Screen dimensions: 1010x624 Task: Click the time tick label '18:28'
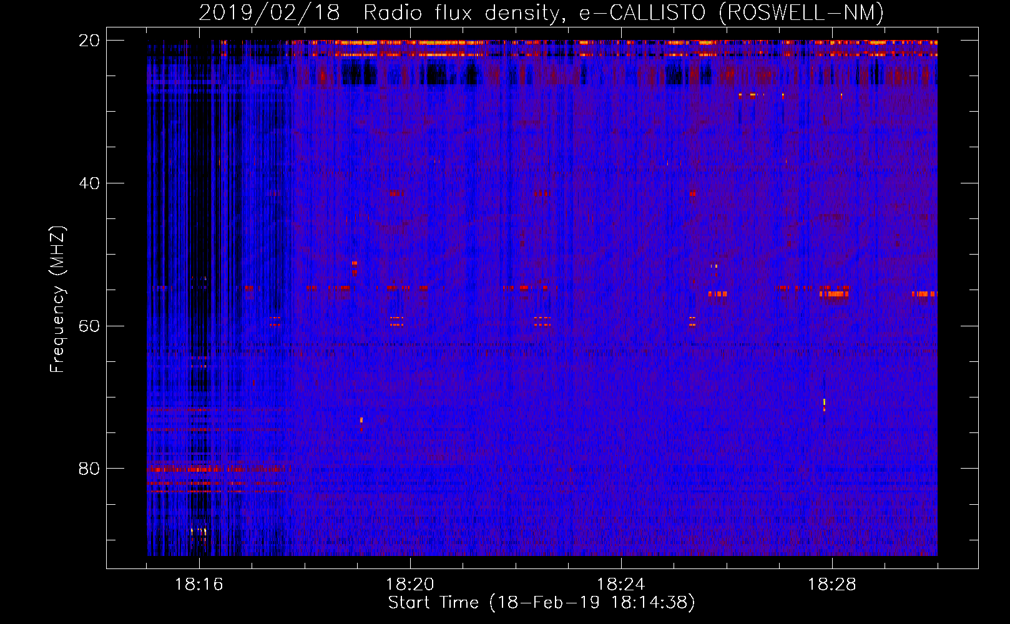[832, 585]
